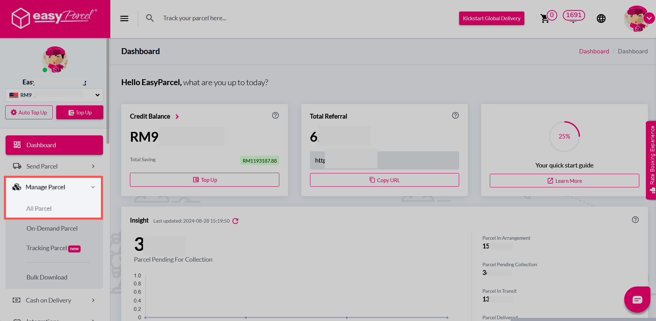Click the Learn More button

(565, 181)
